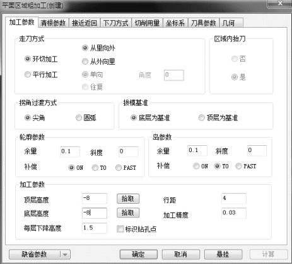Click the 岛参数 余量 input field
Screen dimensions: 292x264
197,151
